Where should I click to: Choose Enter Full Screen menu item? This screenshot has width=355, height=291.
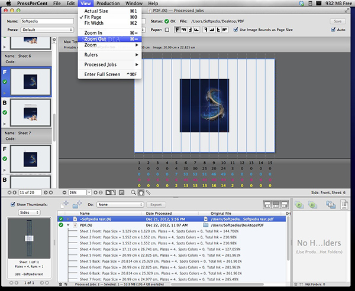[109, 74]
